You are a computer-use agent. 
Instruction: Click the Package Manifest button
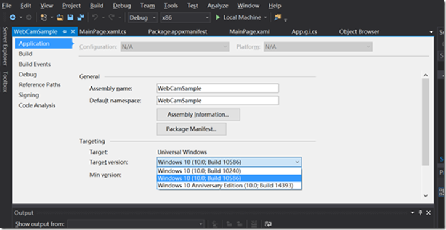[x=192, y=129]
